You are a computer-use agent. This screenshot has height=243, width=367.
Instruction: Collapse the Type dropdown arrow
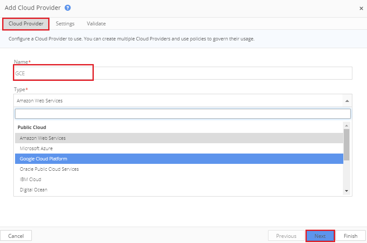coord(347,101)
